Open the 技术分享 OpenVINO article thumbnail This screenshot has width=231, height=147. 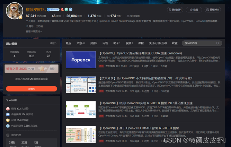coord(81,85)
